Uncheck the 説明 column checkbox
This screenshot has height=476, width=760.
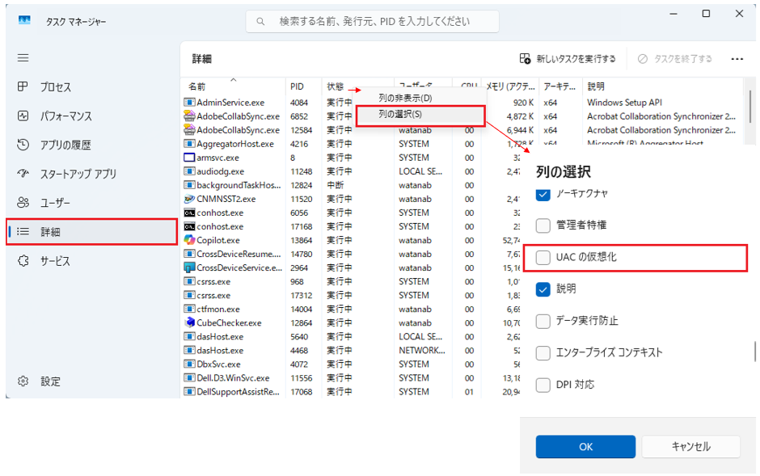543,289
